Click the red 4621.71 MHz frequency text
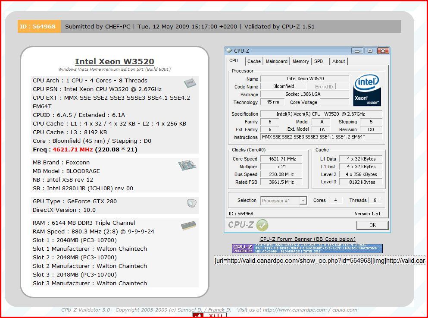 [x=73, y=149]
